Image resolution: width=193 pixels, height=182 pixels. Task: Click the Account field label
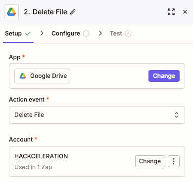[21, 140]
